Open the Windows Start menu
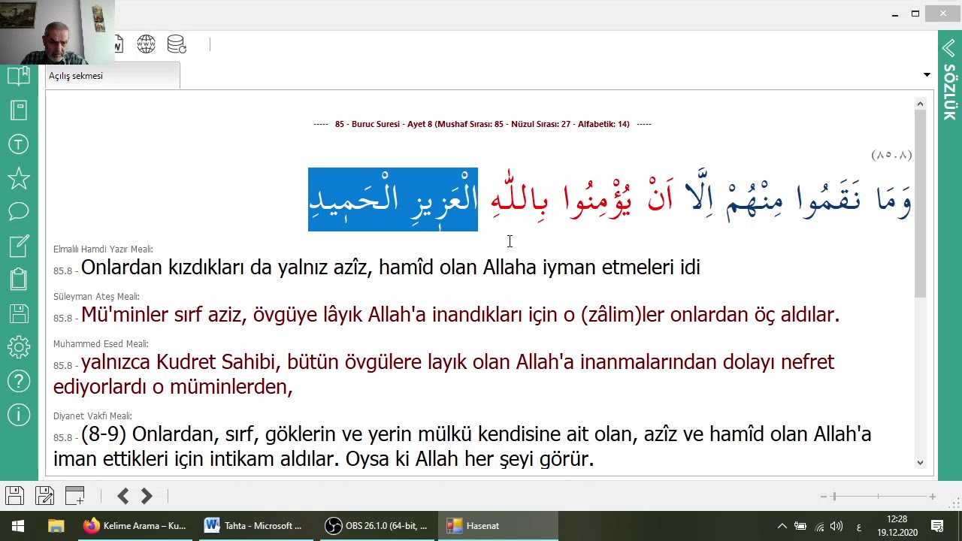Image resolution: width=962 pixels, height=541 pixels. coord(18,526)
